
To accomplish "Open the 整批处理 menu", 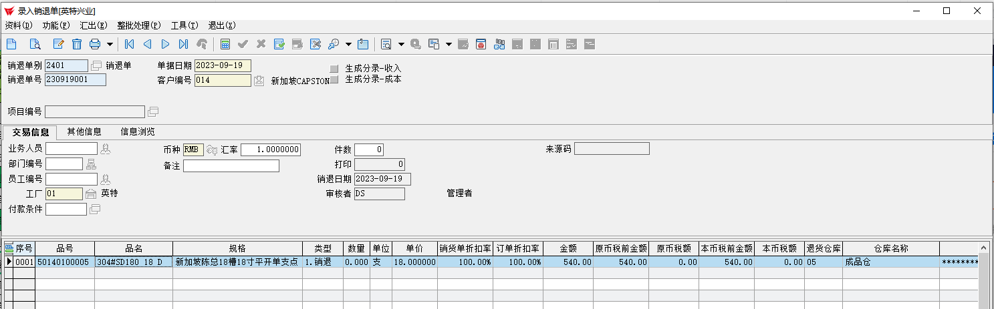I will [138, 25].
